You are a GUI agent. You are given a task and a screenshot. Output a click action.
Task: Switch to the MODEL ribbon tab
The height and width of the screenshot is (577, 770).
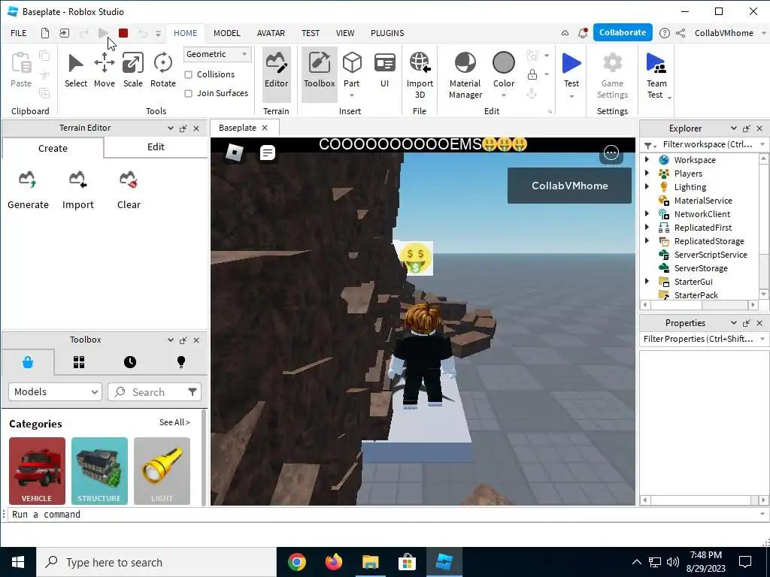(227, 33)
